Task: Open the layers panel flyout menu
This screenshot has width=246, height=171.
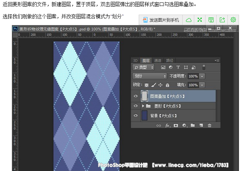Action: click(217, 60)
